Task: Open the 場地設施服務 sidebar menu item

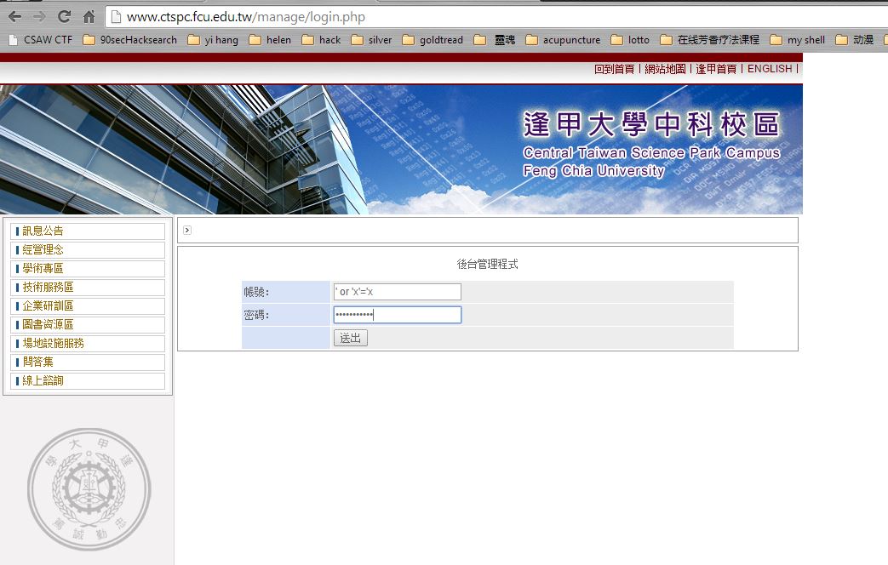Action: [88, 343]
